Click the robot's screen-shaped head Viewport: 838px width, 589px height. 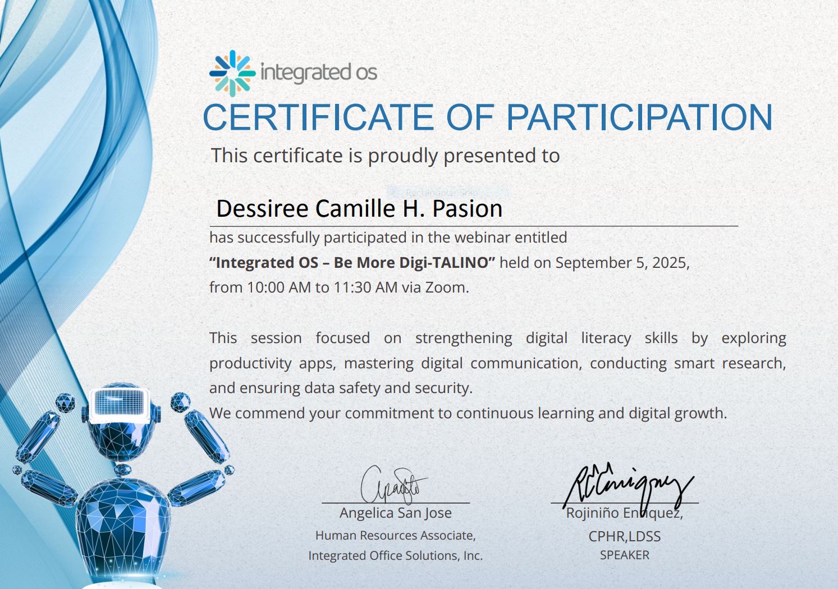(120, 403)
